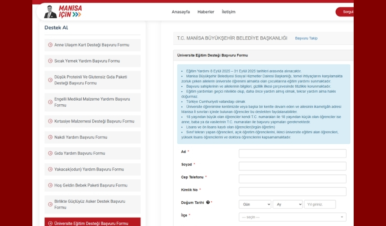Click the Cep Telefonu input field
Image resolution: width=386 pixels, height=226 pixels.
coord(293,179)
